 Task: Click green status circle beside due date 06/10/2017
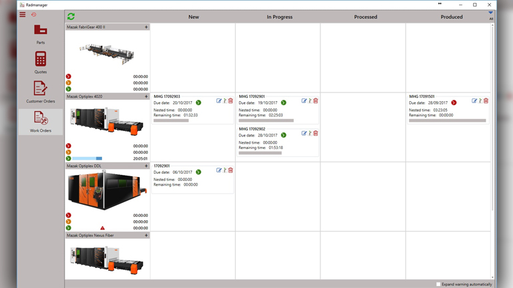199,172
